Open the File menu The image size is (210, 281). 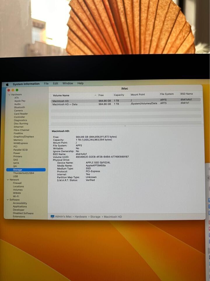click(x=46, y=83)
